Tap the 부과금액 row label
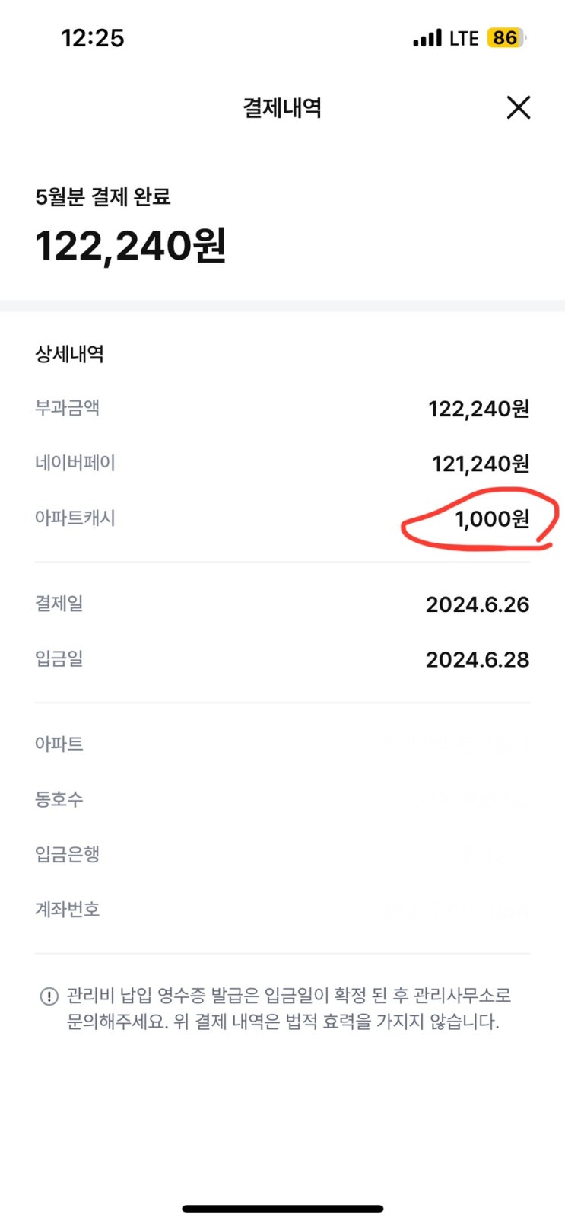 67,408
